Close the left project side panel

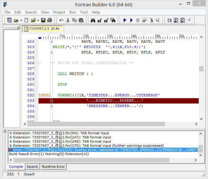18,28
